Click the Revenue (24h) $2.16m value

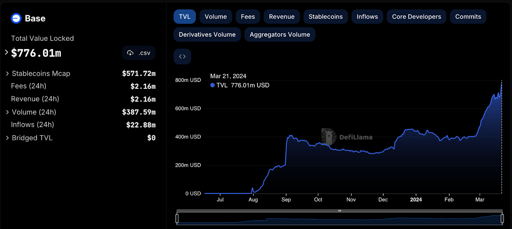[x=143, y=99]
